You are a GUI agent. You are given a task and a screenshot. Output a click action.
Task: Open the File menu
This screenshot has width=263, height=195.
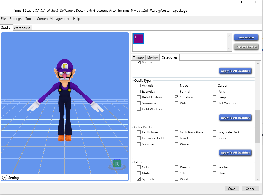coord(3,19)
